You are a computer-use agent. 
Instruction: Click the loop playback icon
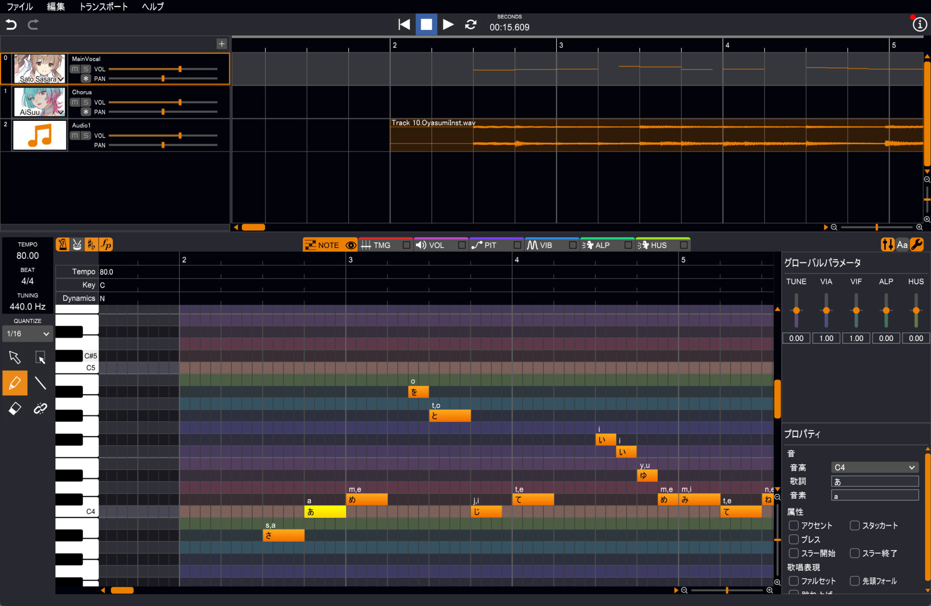tap(471, 25)
